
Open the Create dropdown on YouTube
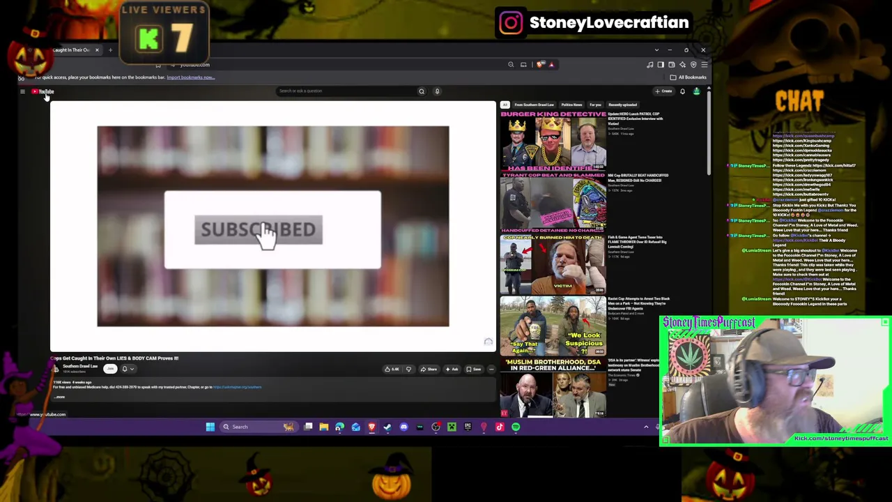coord(663,91)
